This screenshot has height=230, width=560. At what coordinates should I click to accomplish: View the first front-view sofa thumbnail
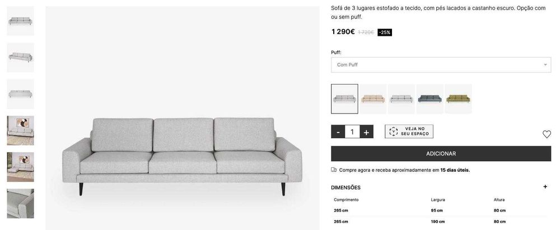[x=20, y=21]
